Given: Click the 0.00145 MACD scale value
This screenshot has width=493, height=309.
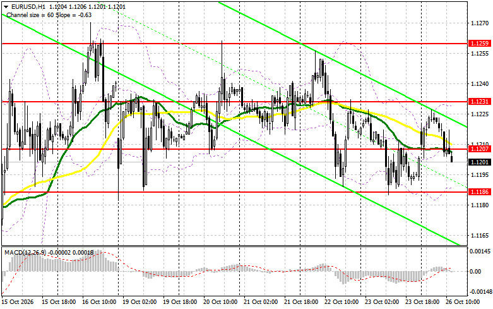Looking at the screenshot, I should pyautogui.click(x=480, y=251).
